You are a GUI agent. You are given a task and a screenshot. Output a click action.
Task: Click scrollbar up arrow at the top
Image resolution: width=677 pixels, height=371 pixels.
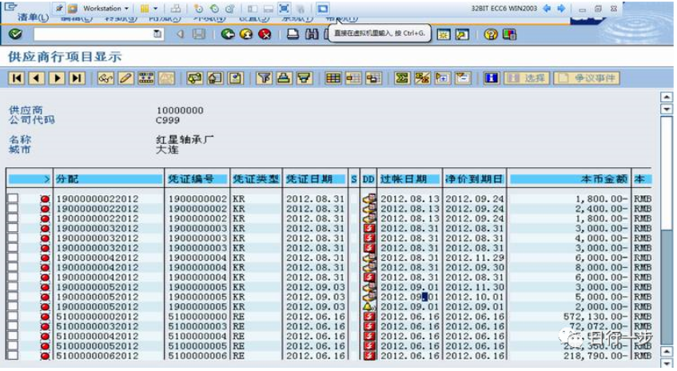pyautogui.click(x=667, y=98)
